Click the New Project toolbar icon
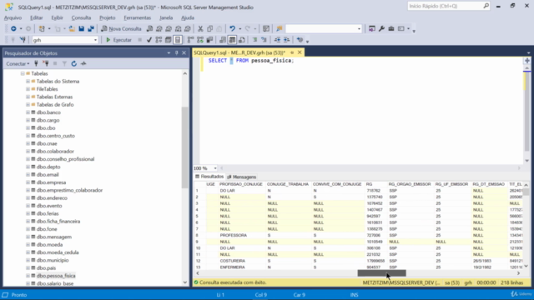The width and height of the screenshot is (534, 300). pos(42,29)
